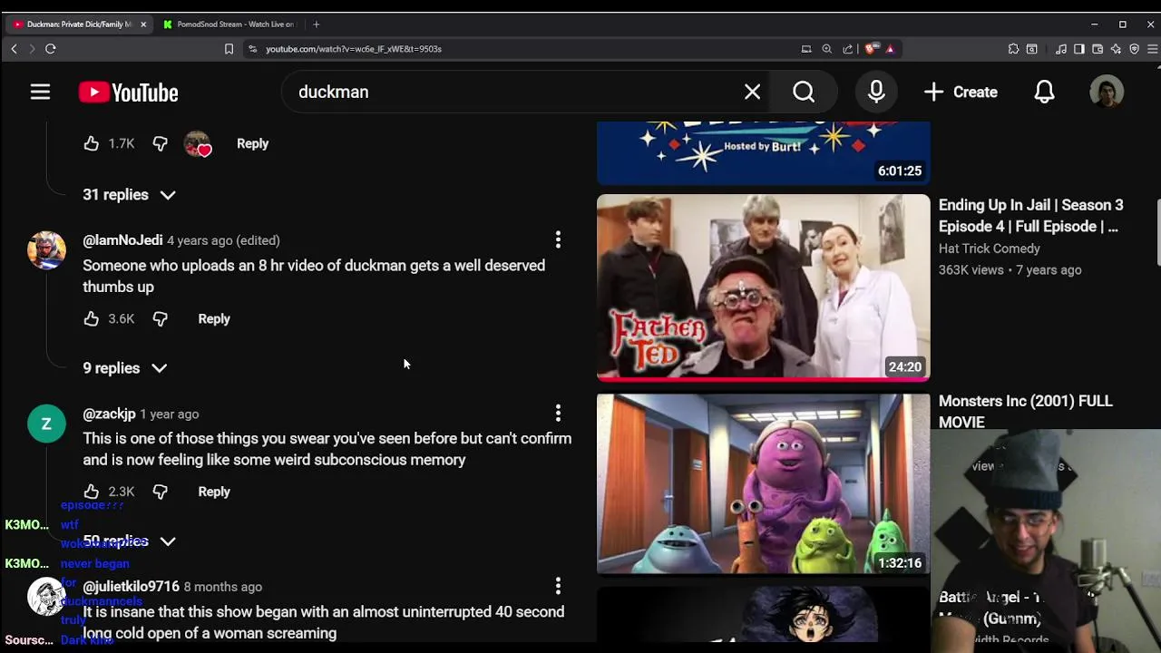Viewport: 1161px width, 653px height.
Task: Like the @zackjp comment
Action: [x=91, y=492]
